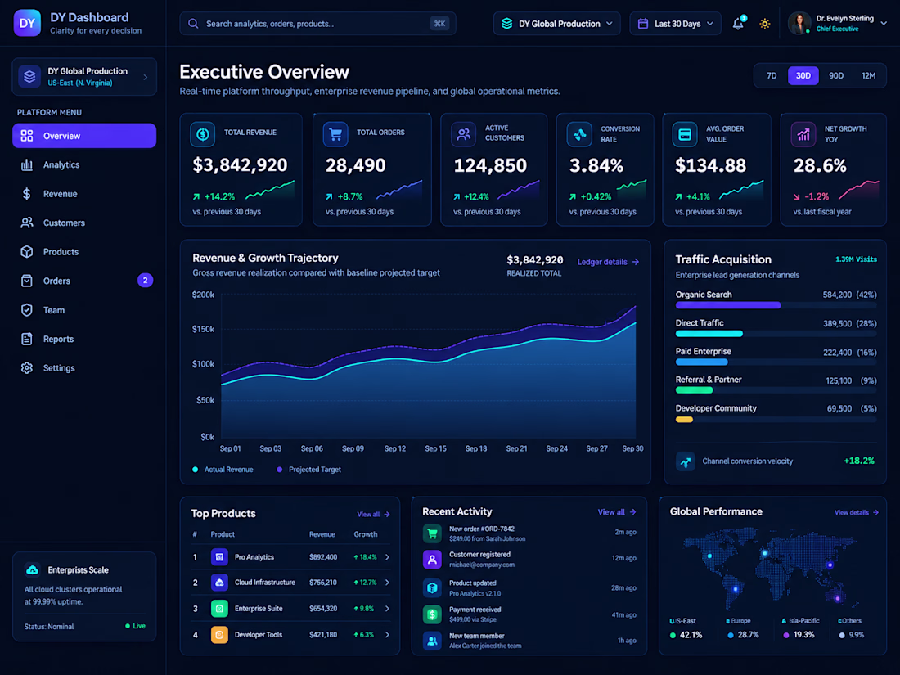This screenshot has height=675, width=900.
Task: Click the Net Growth YoY chart icon
Action: (803, 134)
